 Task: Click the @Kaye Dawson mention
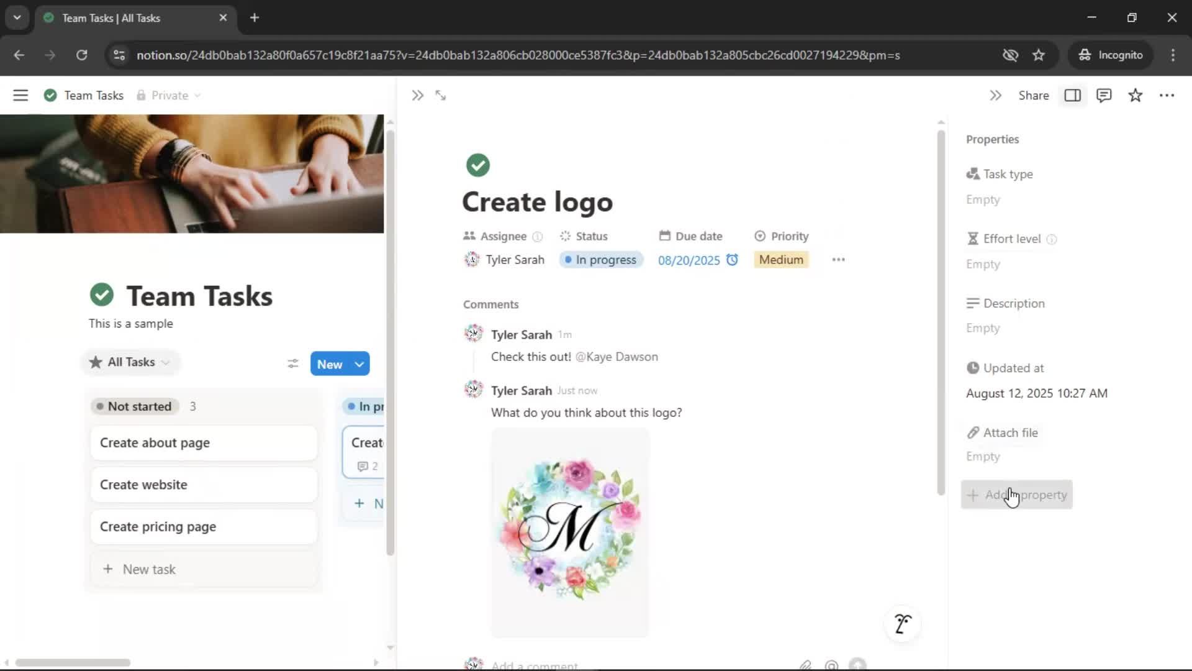coord(616,357)
